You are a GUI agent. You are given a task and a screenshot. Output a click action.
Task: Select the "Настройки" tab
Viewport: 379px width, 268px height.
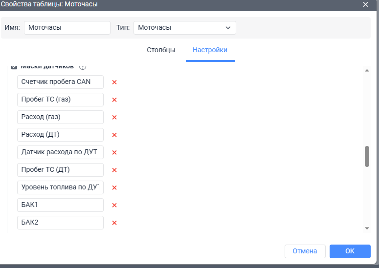click(210, 50)
